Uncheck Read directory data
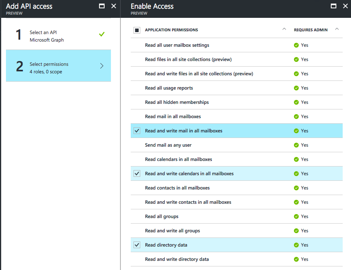Image resolution: width=351 pixels, height=270 pixels. coord(137,245)
